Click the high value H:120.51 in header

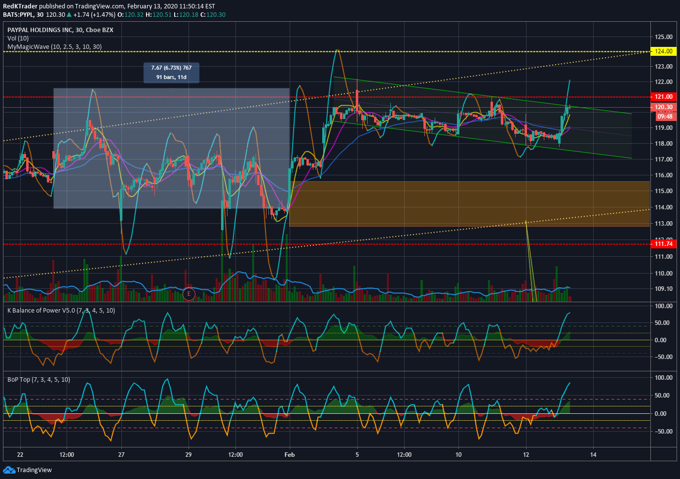[x=159, y=15]
